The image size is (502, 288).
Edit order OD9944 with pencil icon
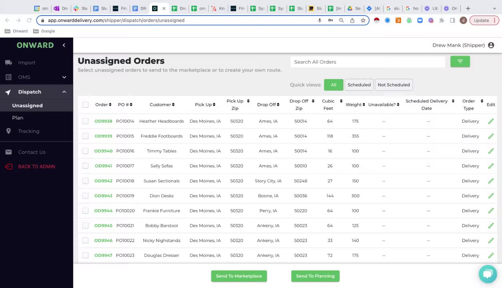pos(491,211)
